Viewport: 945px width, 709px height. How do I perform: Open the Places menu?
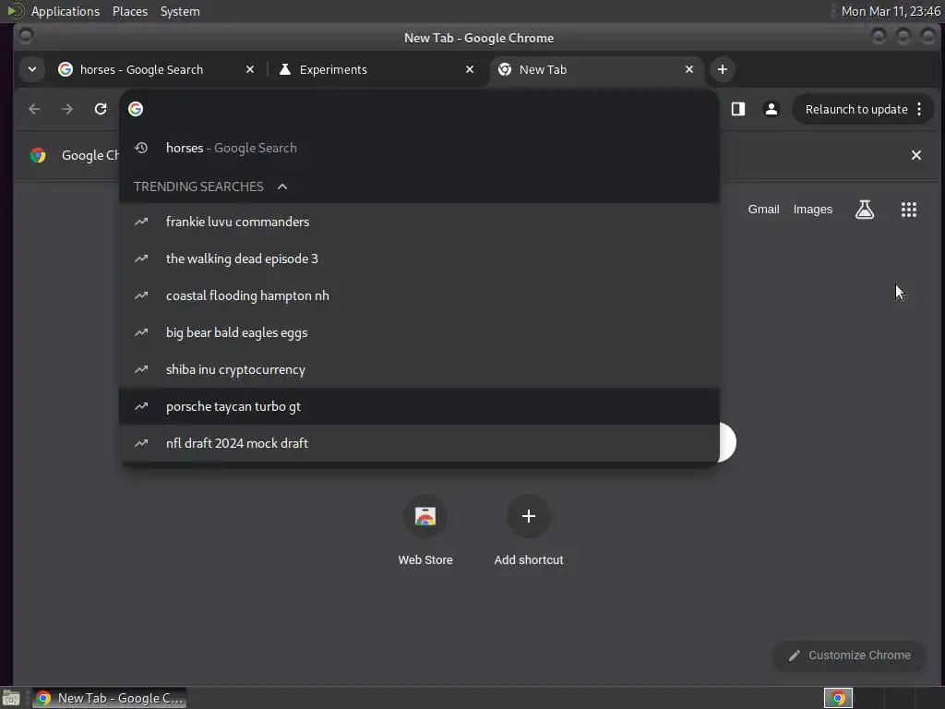[x=130, y=11]
